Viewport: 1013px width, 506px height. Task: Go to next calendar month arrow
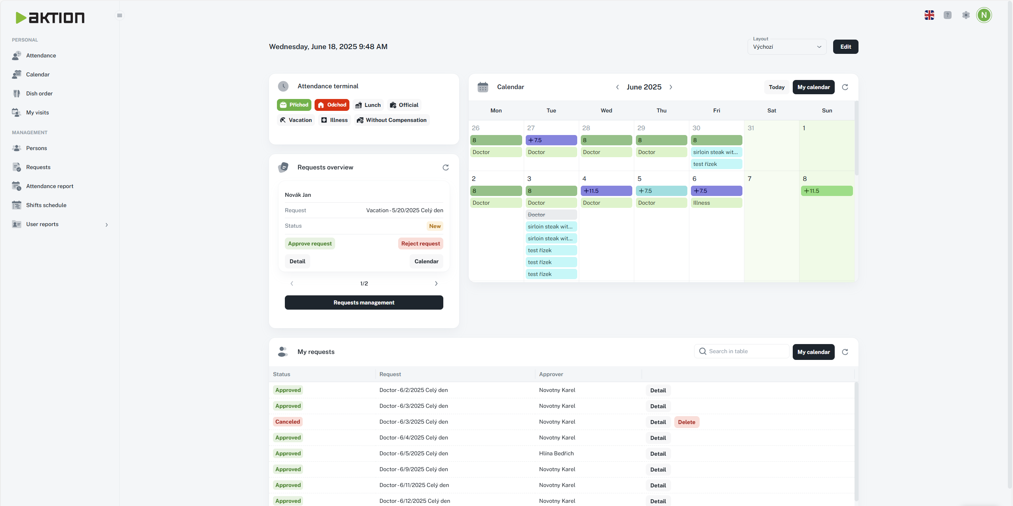point(671,87)
